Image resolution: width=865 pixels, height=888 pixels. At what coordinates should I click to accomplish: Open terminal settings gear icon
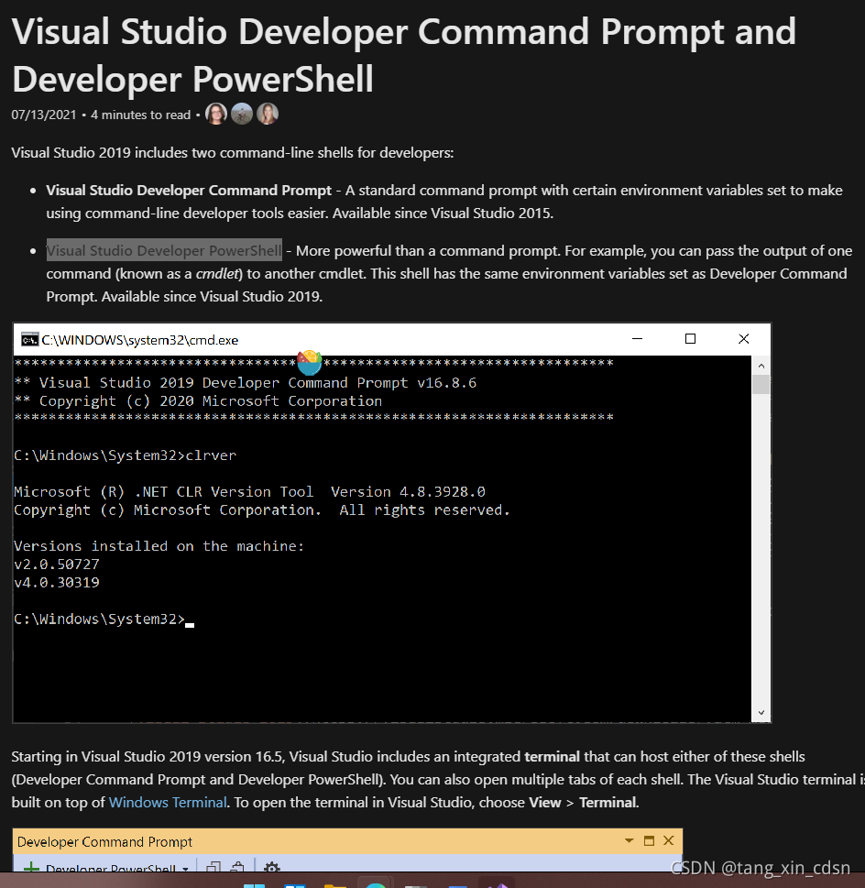272,867
